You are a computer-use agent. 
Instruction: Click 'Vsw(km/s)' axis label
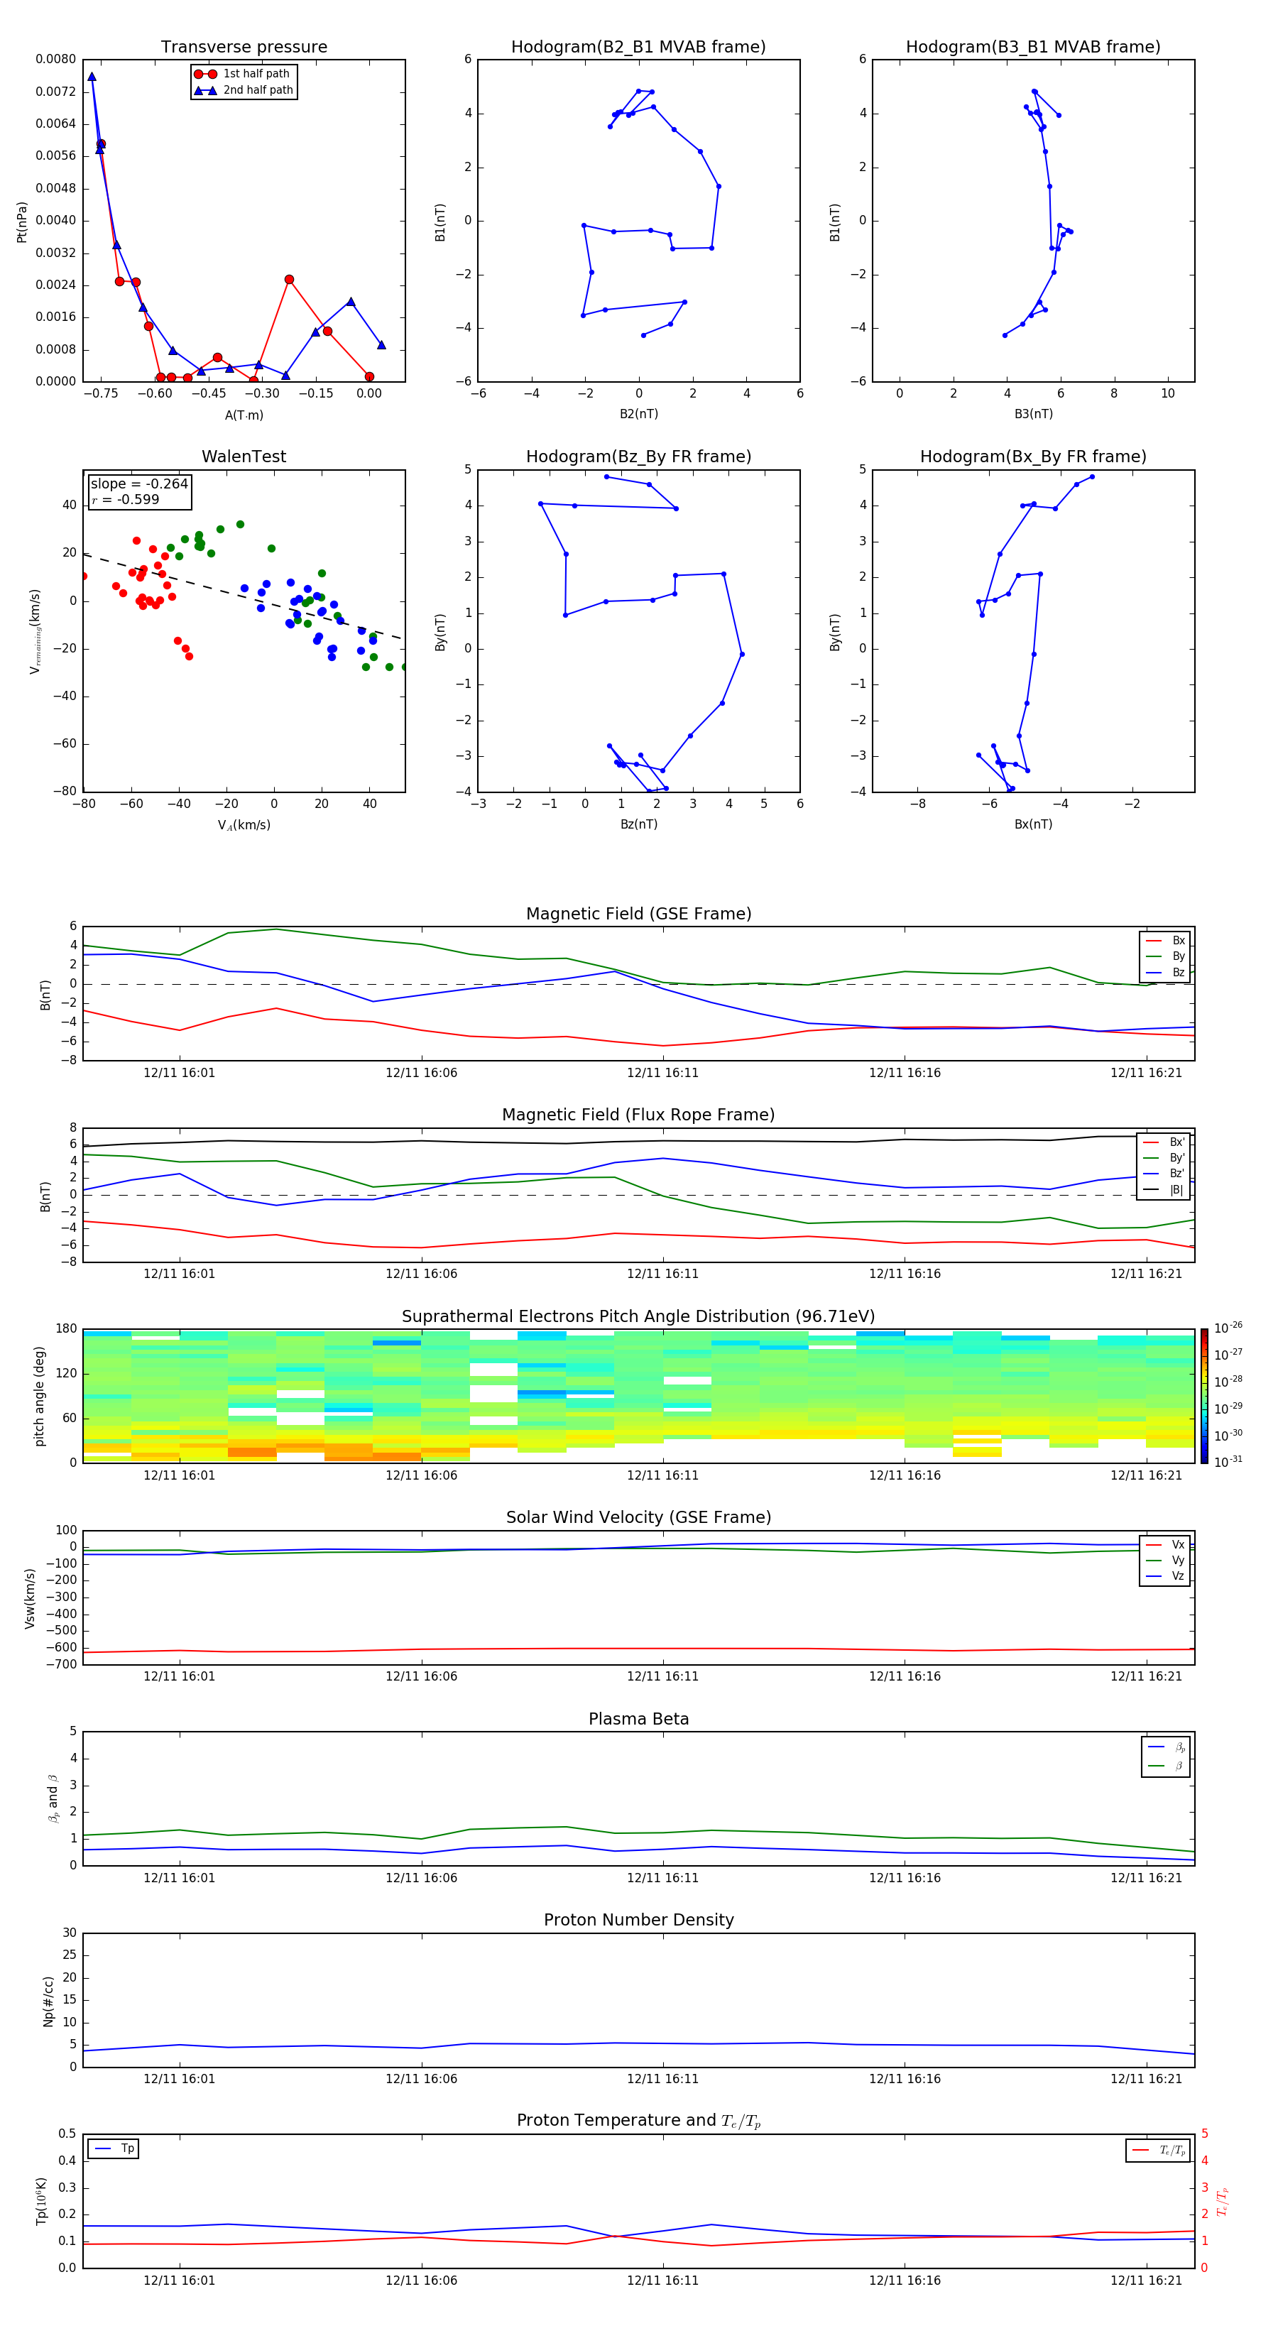pyautogui.click(x=29, y=1598)
